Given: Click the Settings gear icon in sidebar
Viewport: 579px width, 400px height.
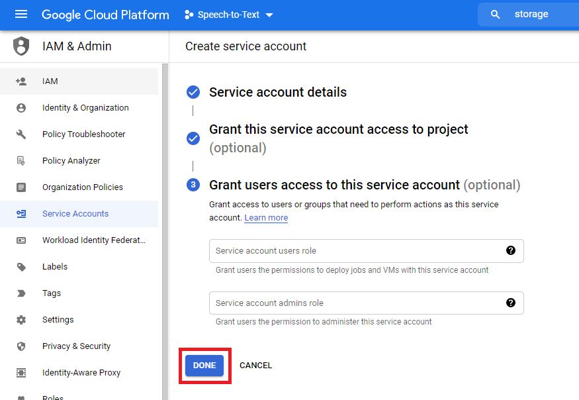Looking at the screenshot, I should pyautogui.click(x=21, y=320).
